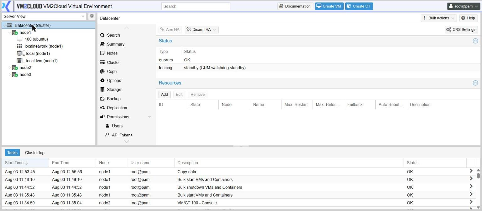Click the Summary book icon in sidebar

pyautogui.click(x=102, y=44)
